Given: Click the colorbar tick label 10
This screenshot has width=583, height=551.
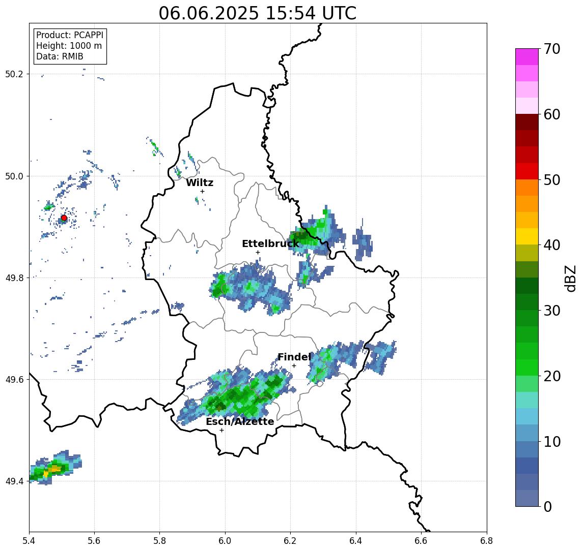Looking at the screenshot, I should tap(552, 442).
